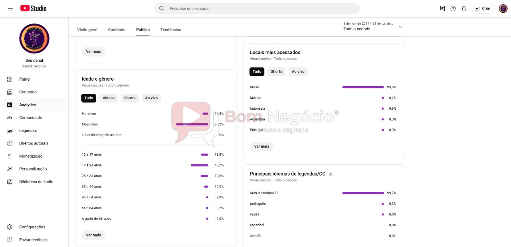Click the Especificado pelo usuário row
This screenshot has width=511, height=247.
(x=153, y=135)
